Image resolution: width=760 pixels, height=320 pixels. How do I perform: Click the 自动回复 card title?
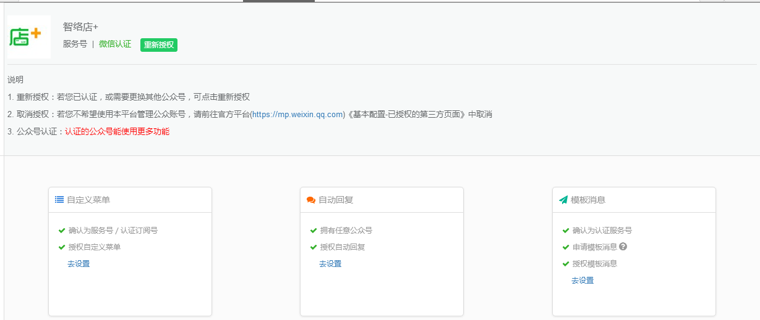[336, 200]
